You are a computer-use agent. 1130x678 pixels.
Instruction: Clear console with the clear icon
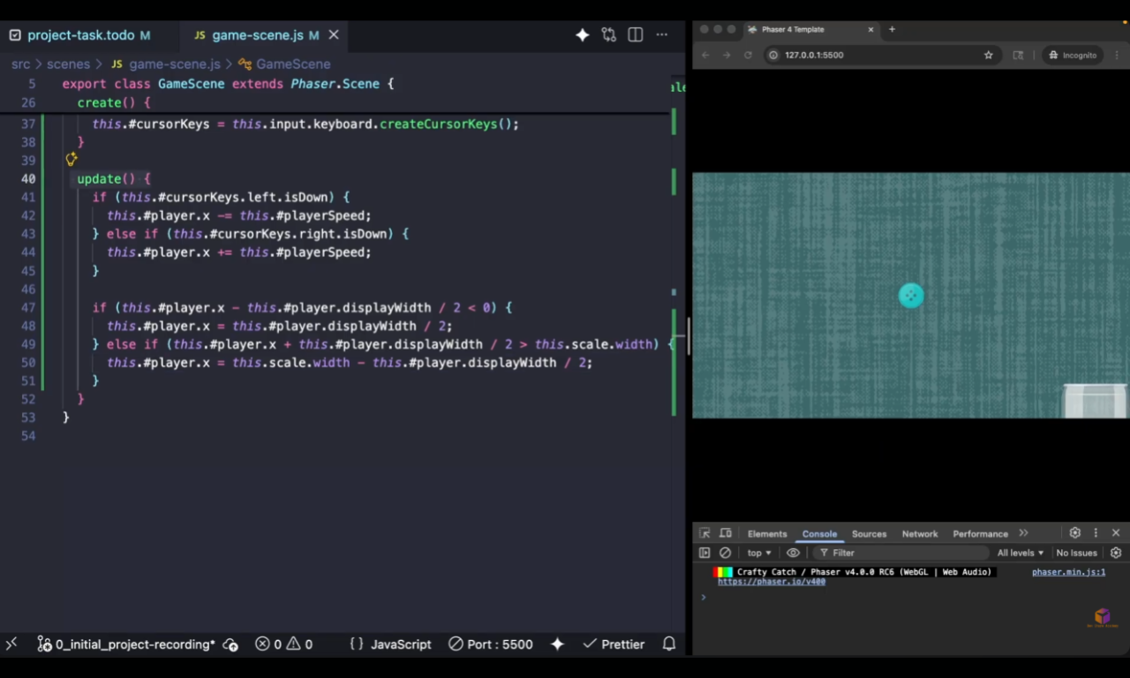coord(726,553)
